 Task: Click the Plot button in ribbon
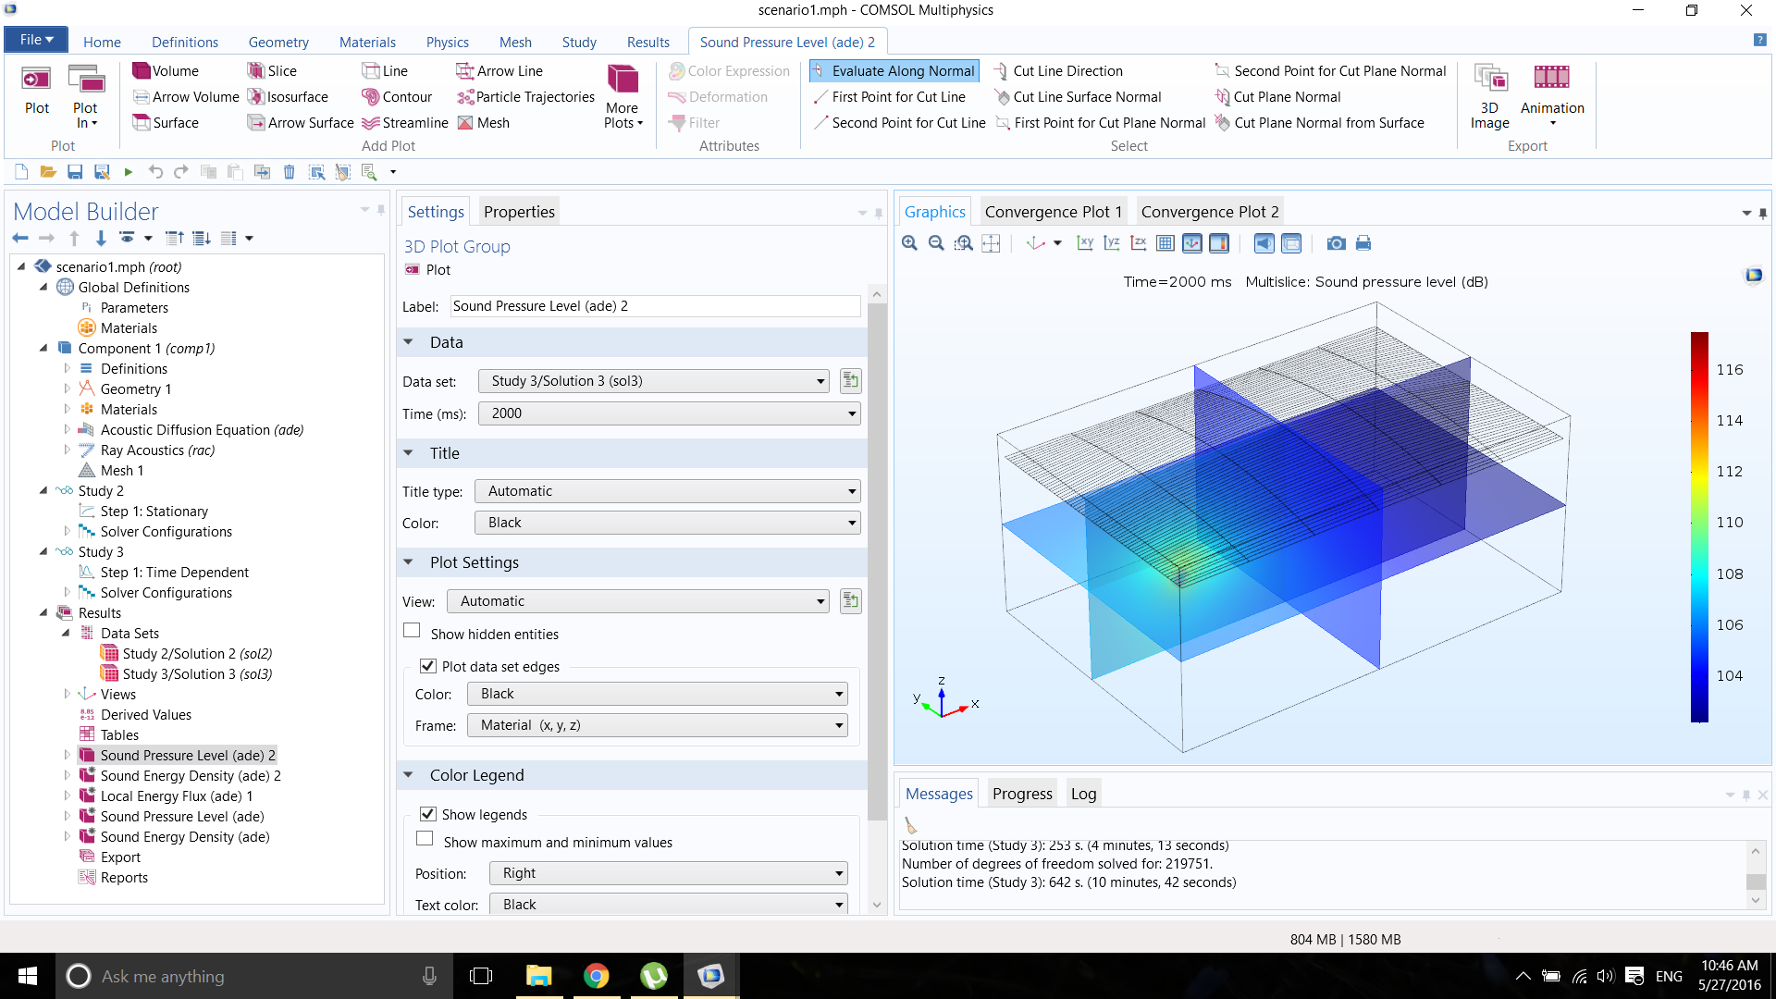tap(37, 91)
